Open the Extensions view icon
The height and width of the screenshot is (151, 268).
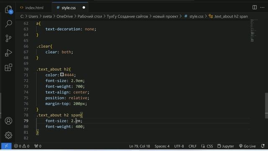[8, 68]
